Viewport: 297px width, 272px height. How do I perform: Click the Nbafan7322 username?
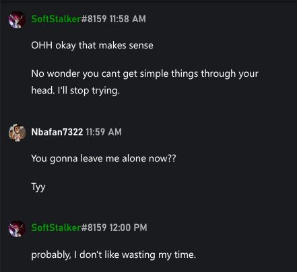[57, 132]
